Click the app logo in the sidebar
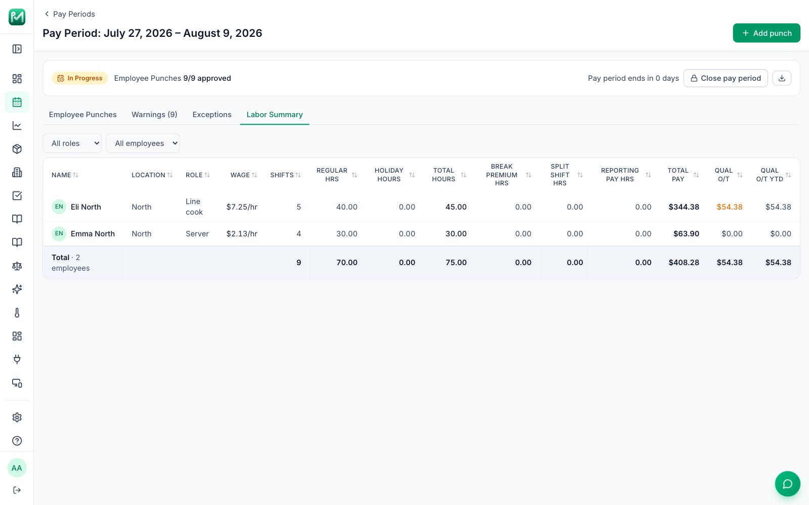This screenshot has width=809, height=505. point(17,17)
